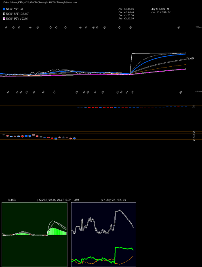Click the 16 price level label
This screenshot has height=267, width=202.
[194, 135]
